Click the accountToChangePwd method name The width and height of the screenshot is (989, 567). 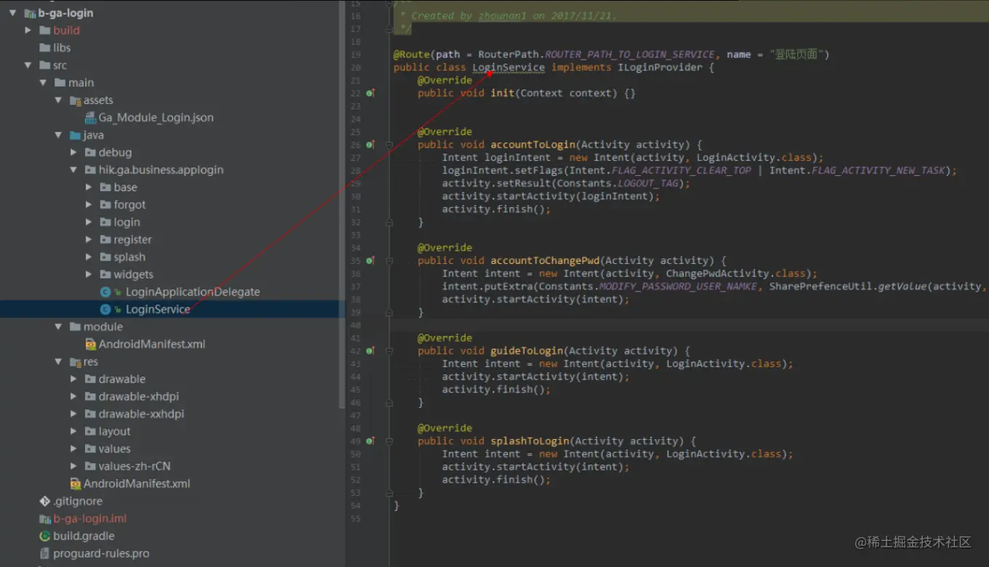pyautogui.click(x=545, y=260)
